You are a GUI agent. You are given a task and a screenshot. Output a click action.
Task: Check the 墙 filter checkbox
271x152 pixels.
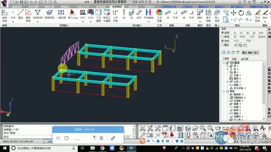[245, 33]
